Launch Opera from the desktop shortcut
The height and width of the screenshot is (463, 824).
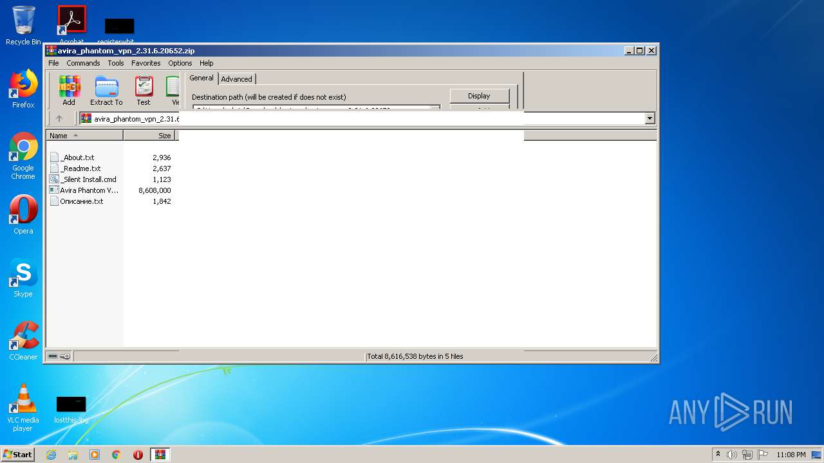[x=23, y=215]
